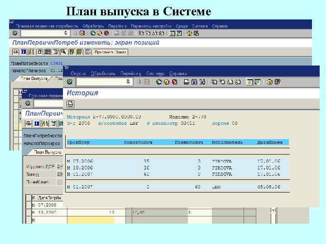Viewport: 326px width, 244px height.
Task: Select План Выпуска tab in back window
Action: (34, 79)
